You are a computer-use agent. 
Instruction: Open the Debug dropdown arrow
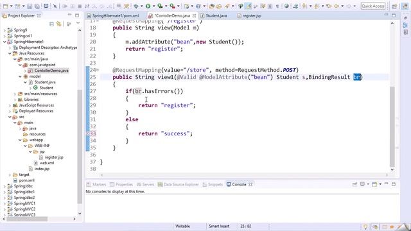[x=142, y=6]
